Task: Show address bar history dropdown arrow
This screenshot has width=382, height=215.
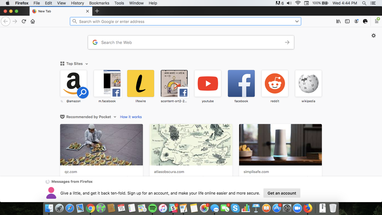Action: (297, 22)
